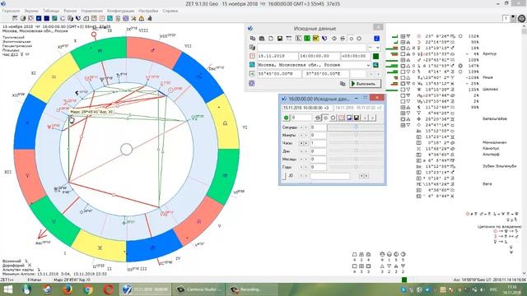This screenshot has height=296, width=527.
Task: Click the printer icon in Исходные данные toolbar
Action: 343,39
